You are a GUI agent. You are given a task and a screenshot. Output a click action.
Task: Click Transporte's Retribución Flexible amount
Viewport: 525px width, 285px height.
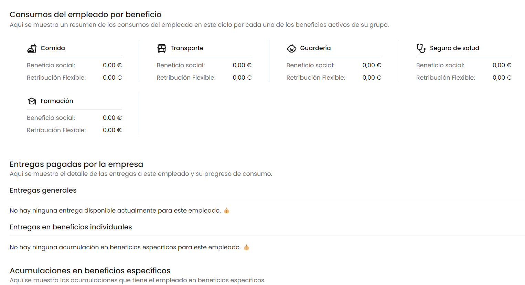[x=242, y=78]
